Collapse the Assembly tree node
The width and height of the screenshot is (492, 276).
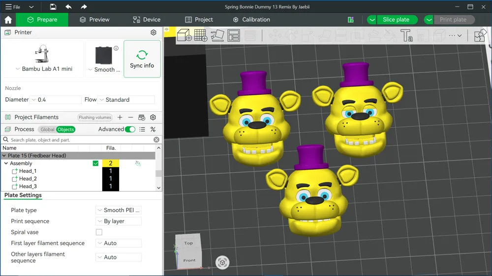coord(6,163)
